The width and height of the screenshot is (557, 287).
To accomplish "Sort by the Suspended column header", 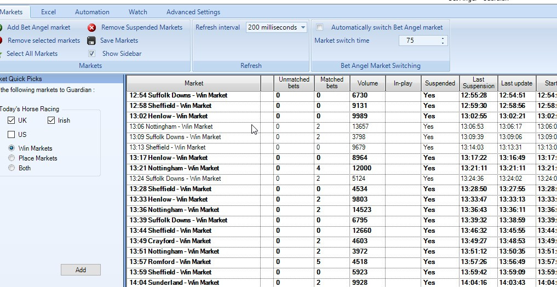I will (440, 83).
